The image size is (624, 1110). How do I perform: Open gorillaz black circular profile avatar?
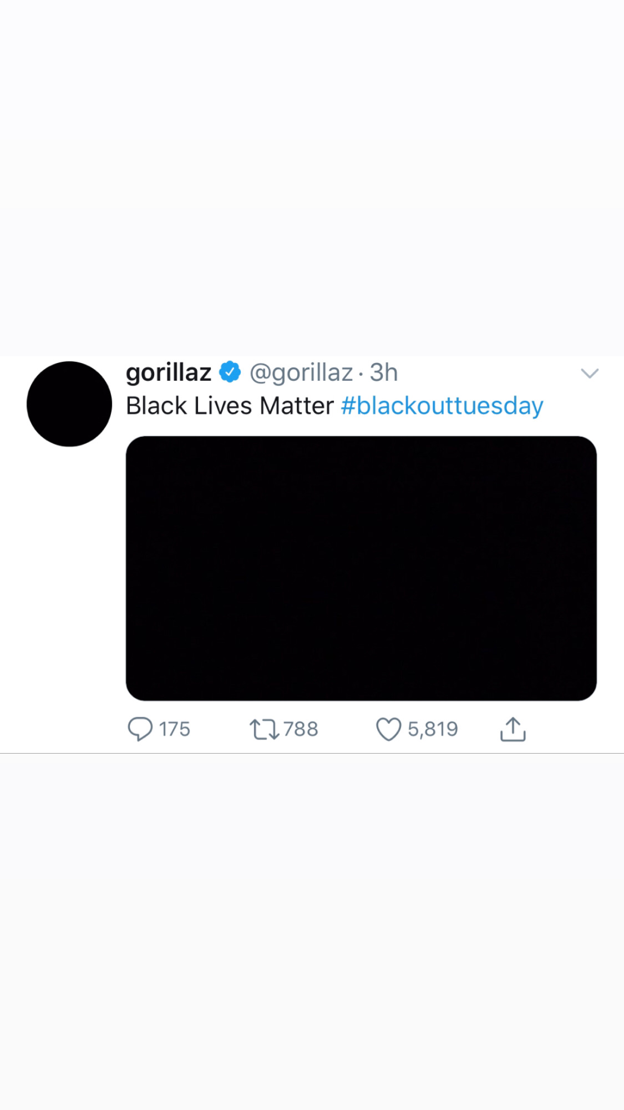pyautogui.click(x=69, y=404)
